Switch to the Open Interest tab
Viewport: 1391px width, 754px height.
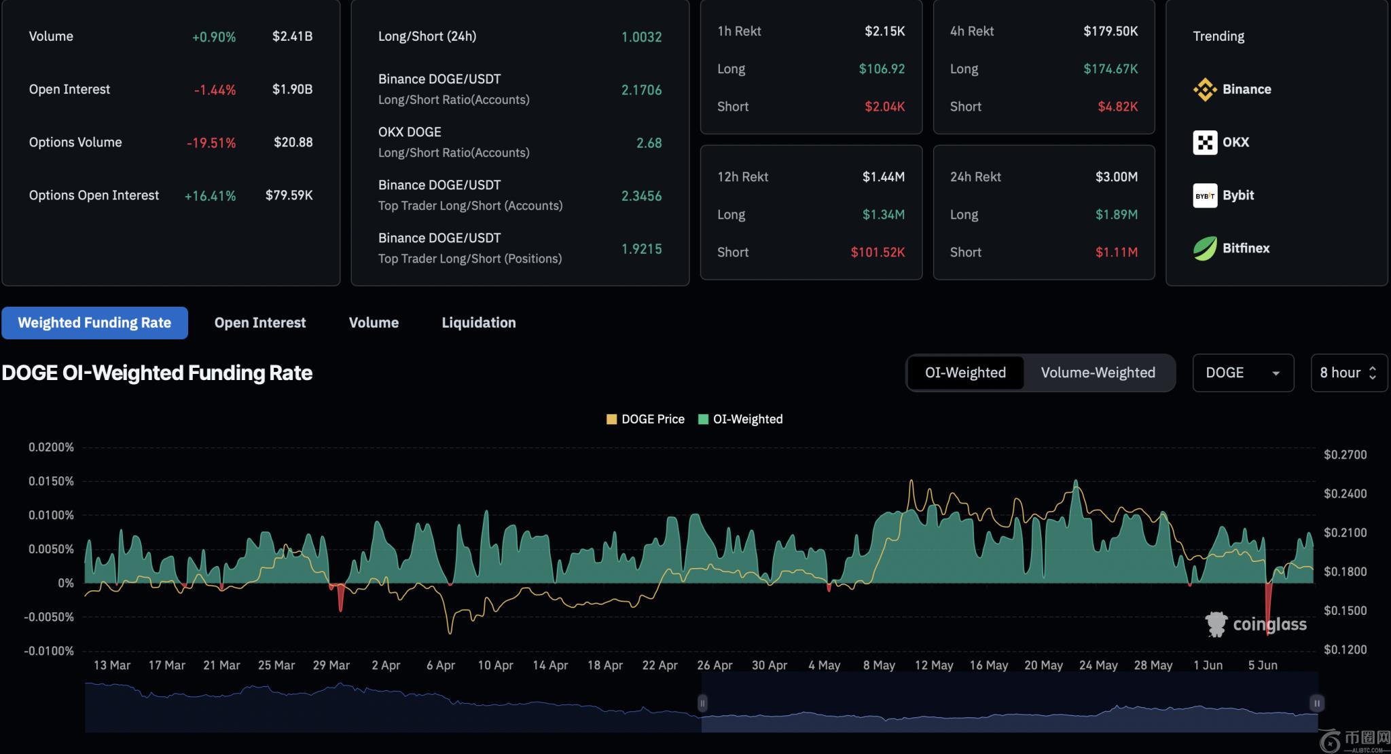(260, 323)
